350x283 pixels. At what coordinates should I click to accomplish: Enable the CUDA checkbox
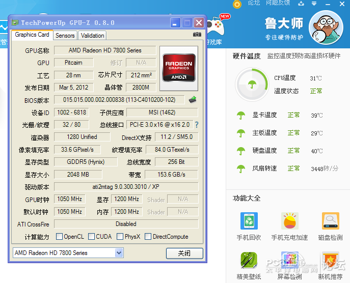pos(91,236)
